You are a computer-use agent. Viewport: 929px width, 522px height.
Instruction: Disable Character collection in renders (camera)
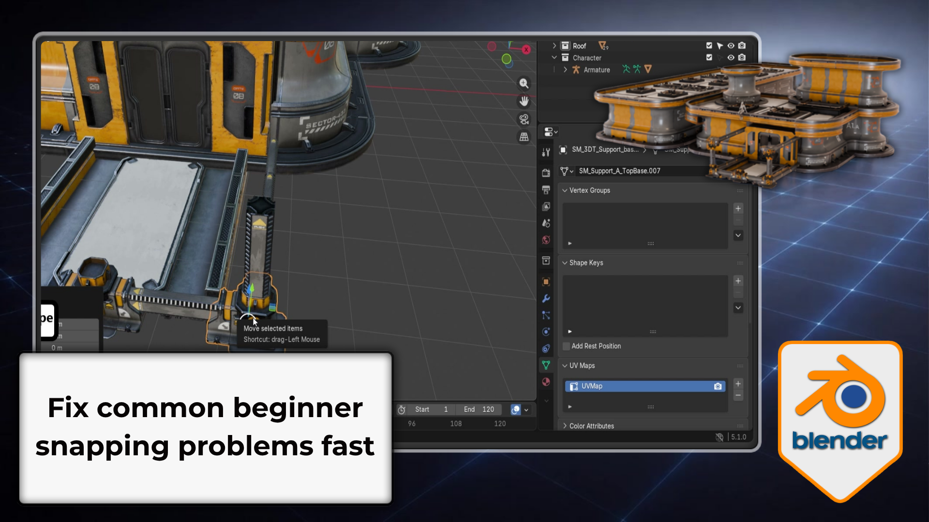742,57
